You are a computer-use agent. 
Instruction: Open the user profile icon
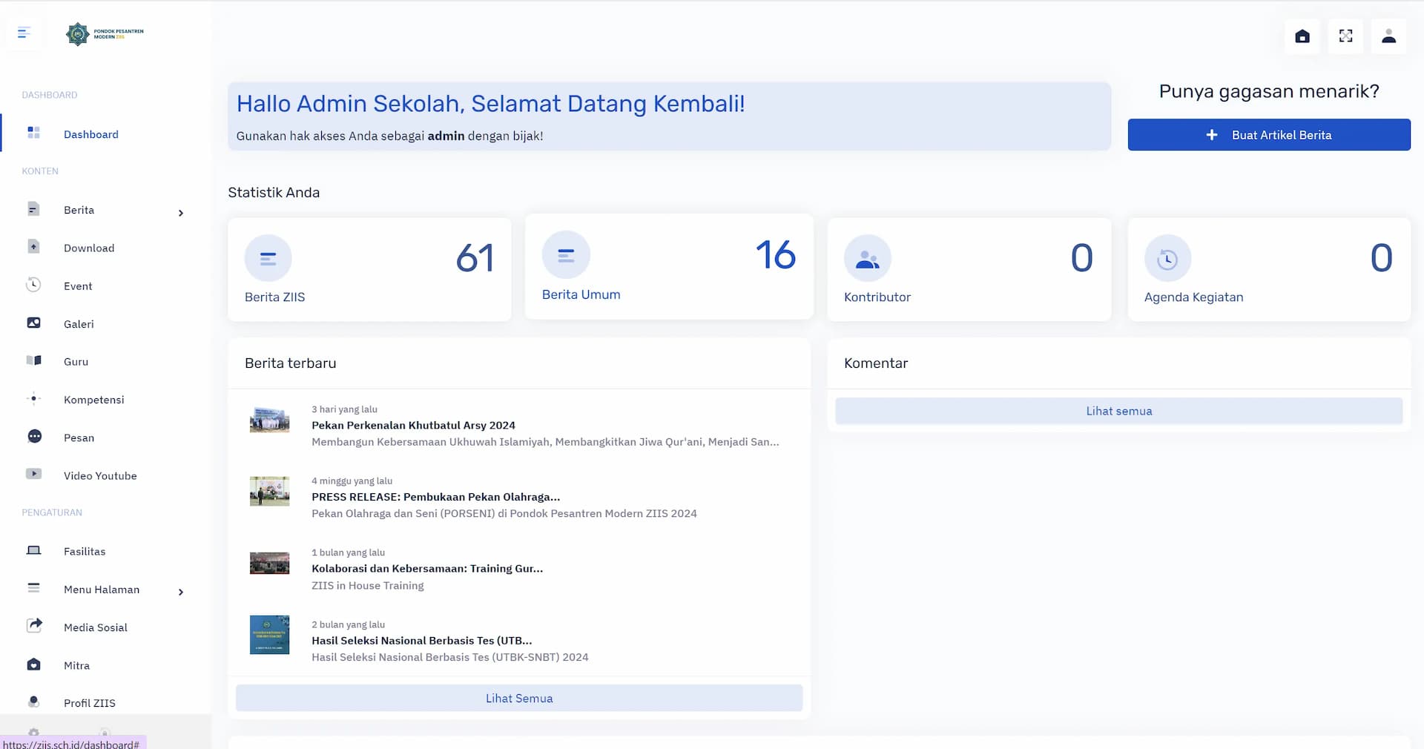click(1388, 36)
